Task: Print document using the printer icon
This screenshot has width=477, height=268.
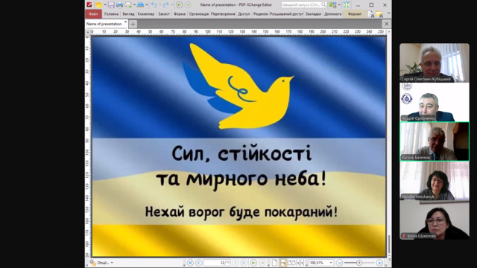Action: (119, 5)
